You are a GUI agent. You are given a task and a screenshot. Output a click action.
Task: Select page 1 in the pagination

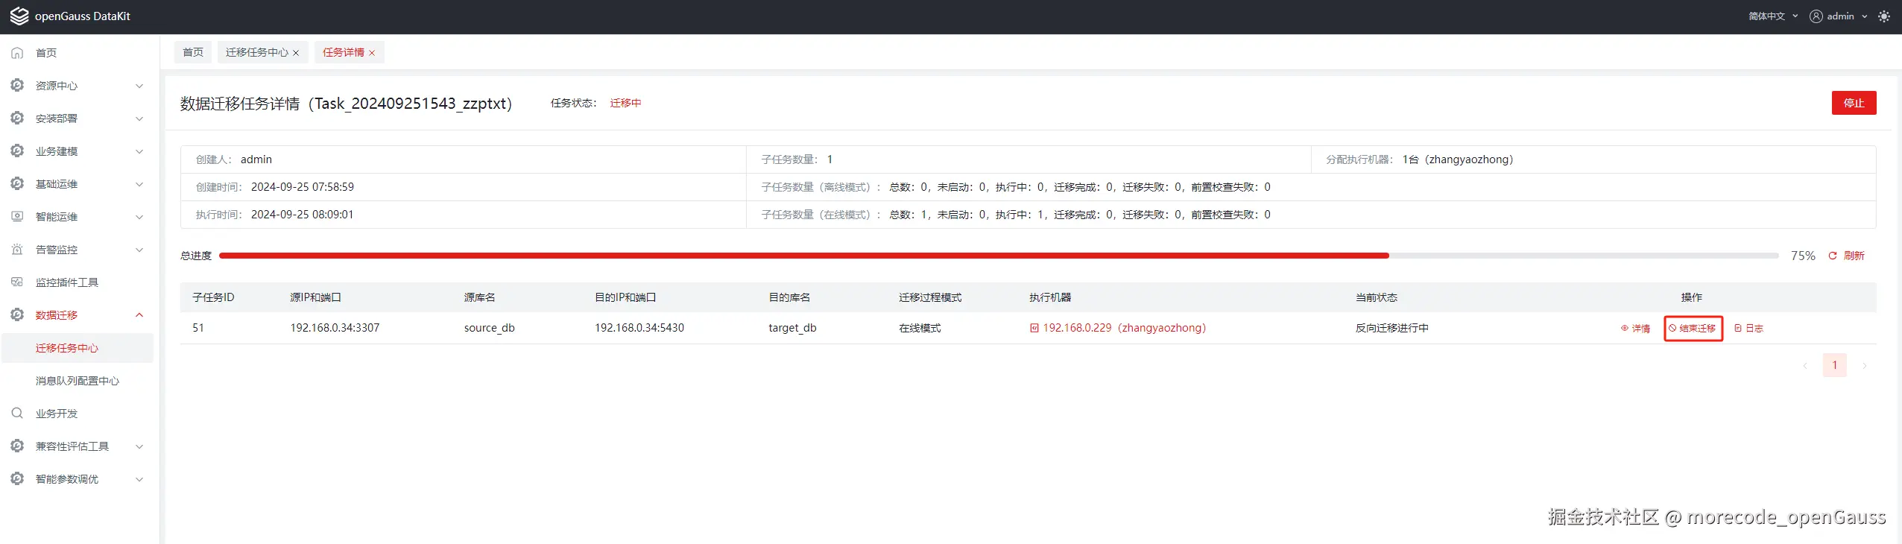pos(1834,365)
